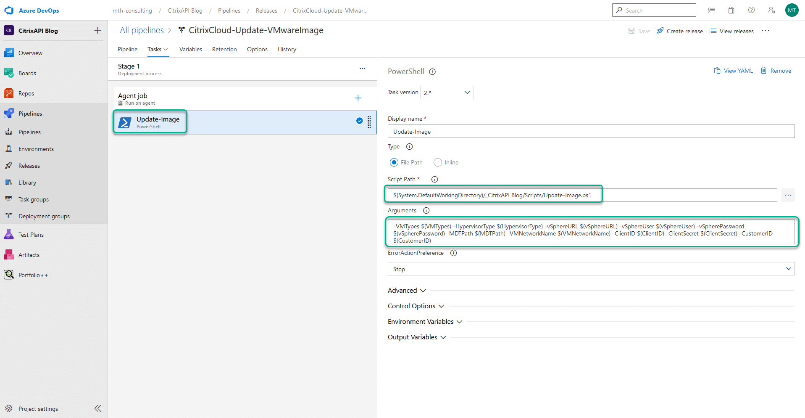
Task: Click the info icon next to Arguments
Action: tap(426, 211)
